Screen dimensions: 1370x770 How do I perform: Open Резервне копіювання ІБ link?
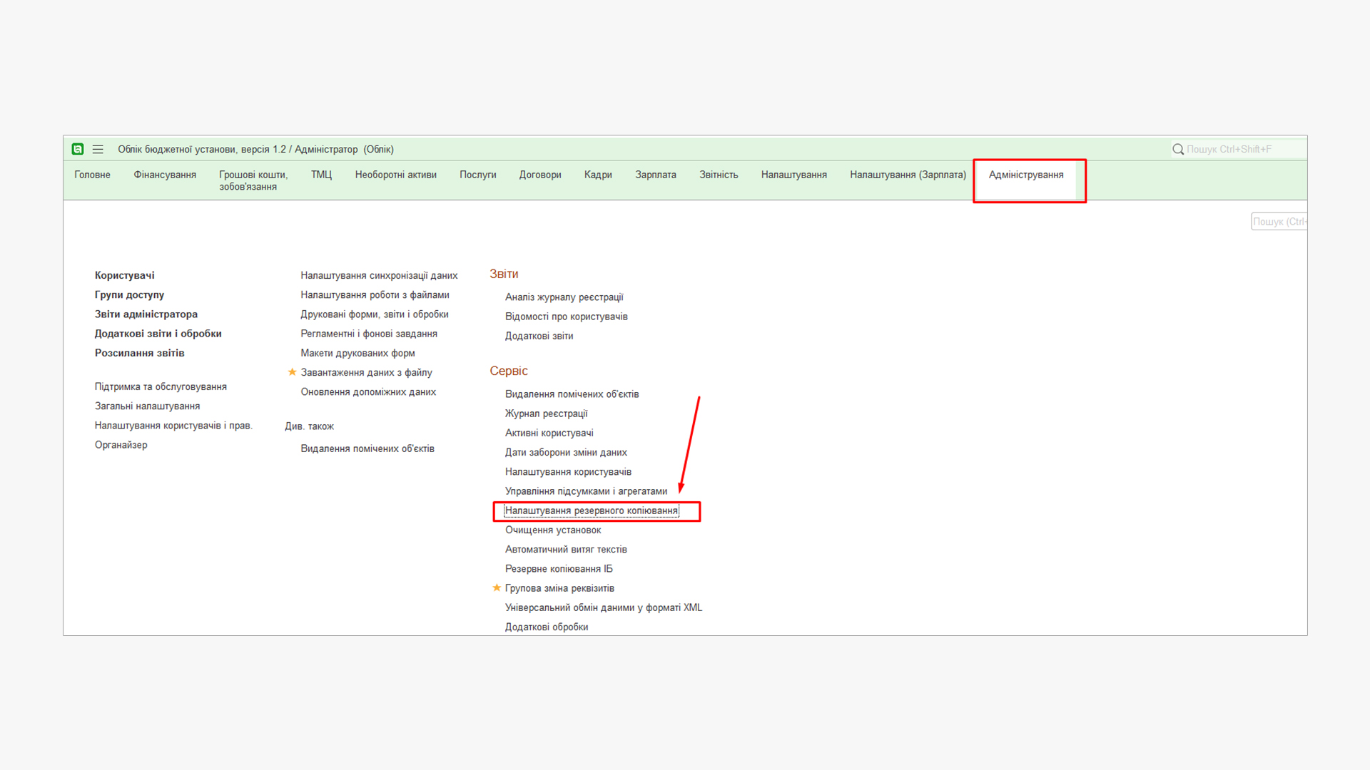point(559,569)
